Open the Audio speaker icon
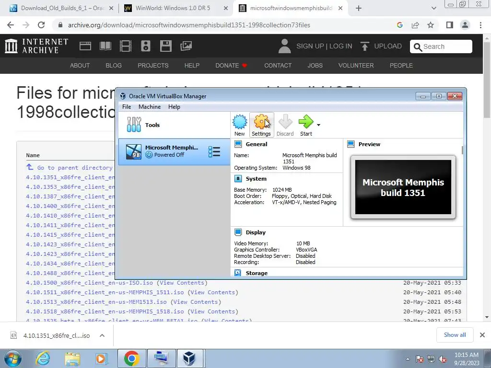This screenshot has width=491, height=368. pyautogui.click(x=146, y=46)
